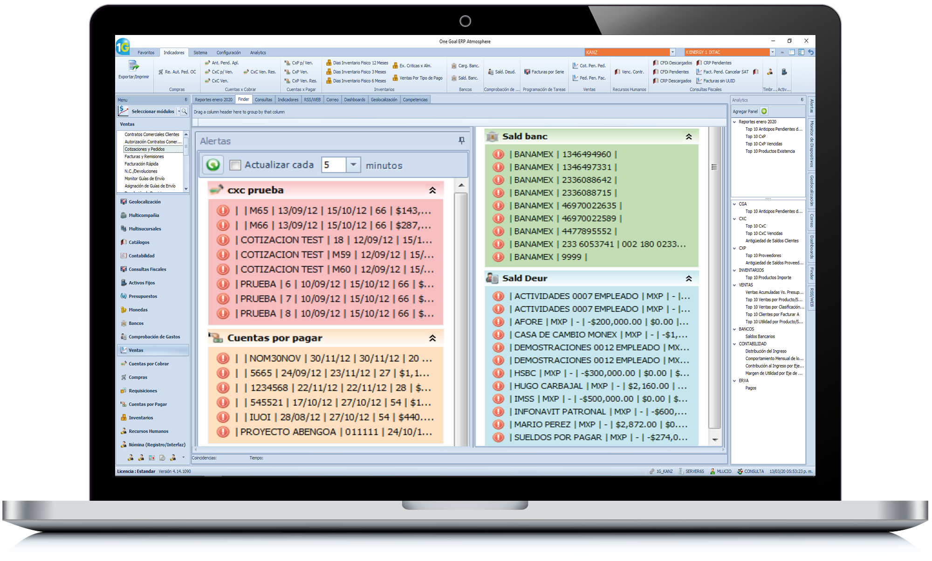Click the right panel scroll down arrow

pos(714,440)
